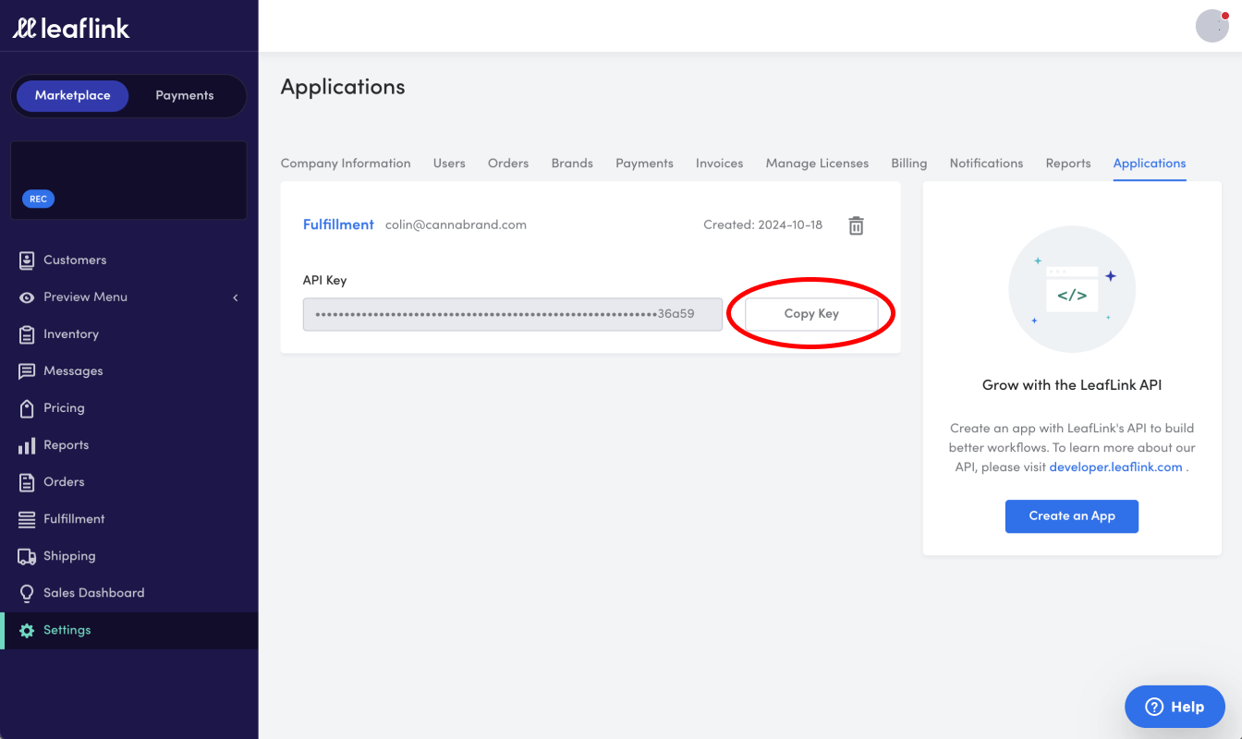1242x739 pixels.
Task: Open the Manage Licenses tab
Action: (x=817, y=164)
